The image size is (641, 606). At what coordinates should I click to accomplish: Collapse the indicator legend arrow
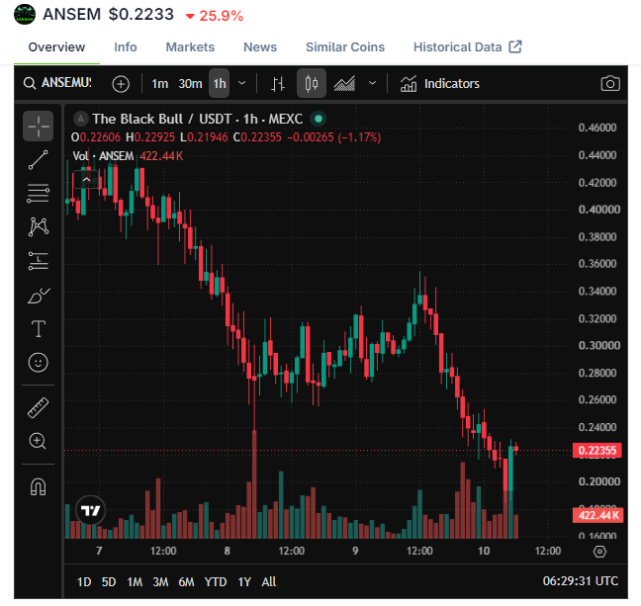[86, 179]
